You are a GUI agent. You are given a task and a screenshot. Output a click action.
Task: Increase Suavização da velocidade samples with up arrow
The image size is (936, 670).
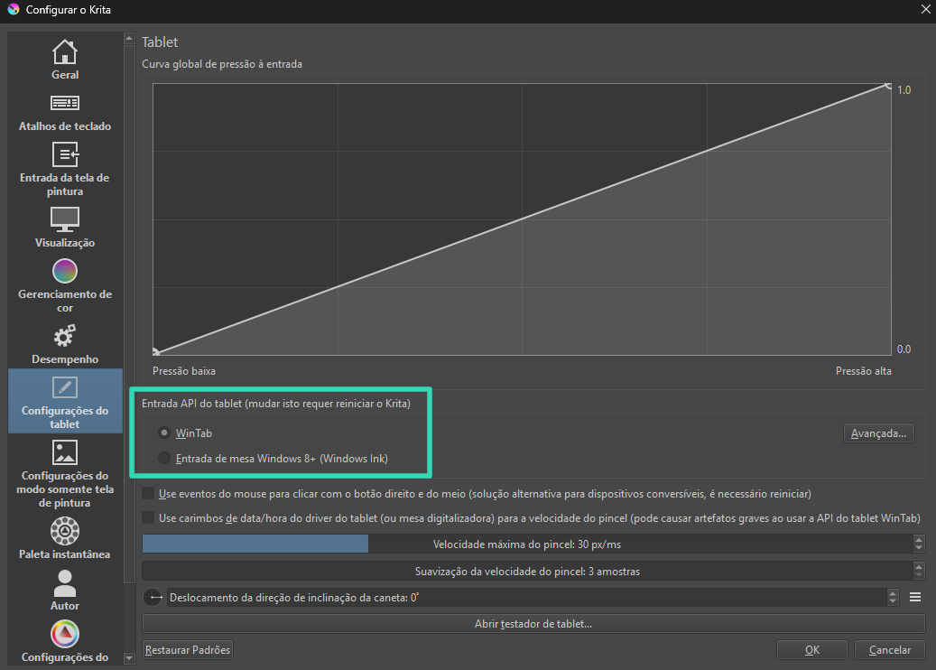(919, 567)
